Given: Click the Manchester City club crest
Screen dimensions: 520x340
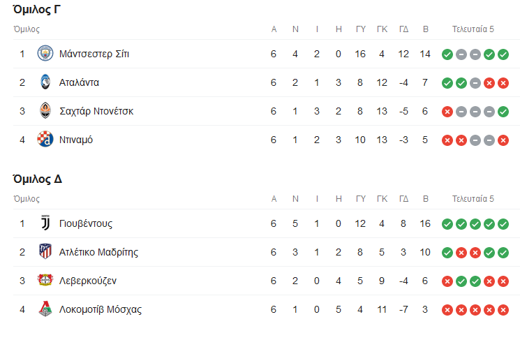Looking at the screenshot, I should tap(45, 54).
